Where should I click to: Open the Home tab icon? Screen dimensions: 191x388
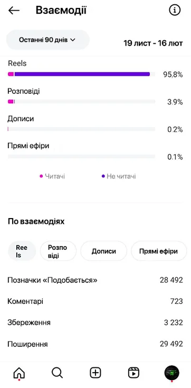19,373
